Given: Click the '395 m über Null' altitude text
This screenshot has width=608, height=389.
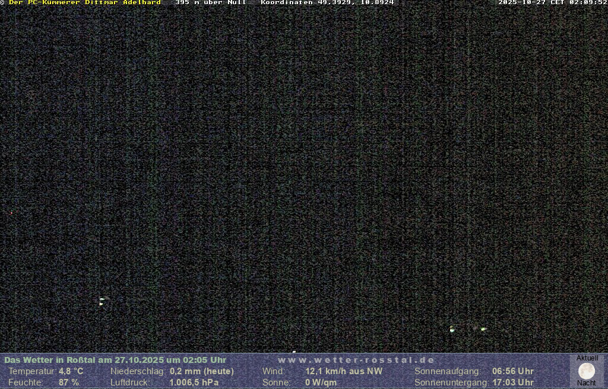Looking at the screenshot, I should pyautogui.click(x=211, y=2).
